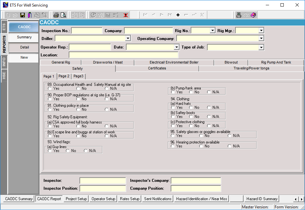Go to first record navigation arrow
The width and height of the screenshot is (305, 210).
tap(145, 15)
